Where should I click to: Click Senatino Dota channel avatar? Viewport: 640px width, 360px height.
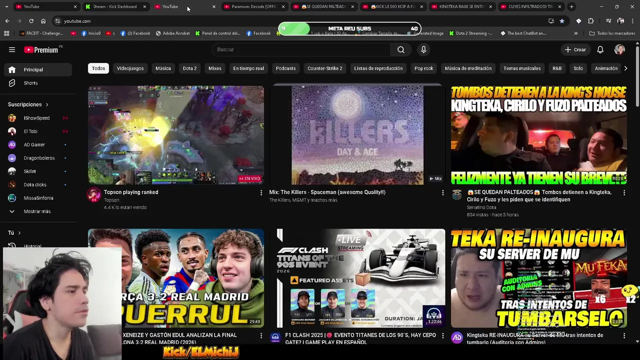tap(457, 195)
